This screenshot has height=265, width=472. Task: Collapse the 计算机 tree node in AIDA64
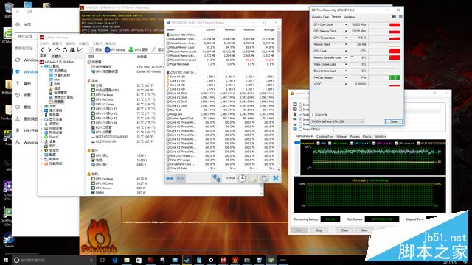point(41,66)
